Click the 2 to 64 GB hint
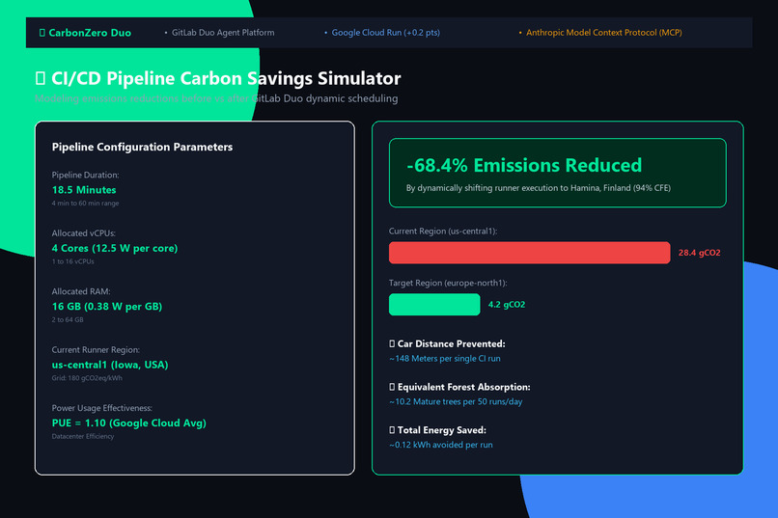Viewport: 778px width, 518px height. [68, 319]
